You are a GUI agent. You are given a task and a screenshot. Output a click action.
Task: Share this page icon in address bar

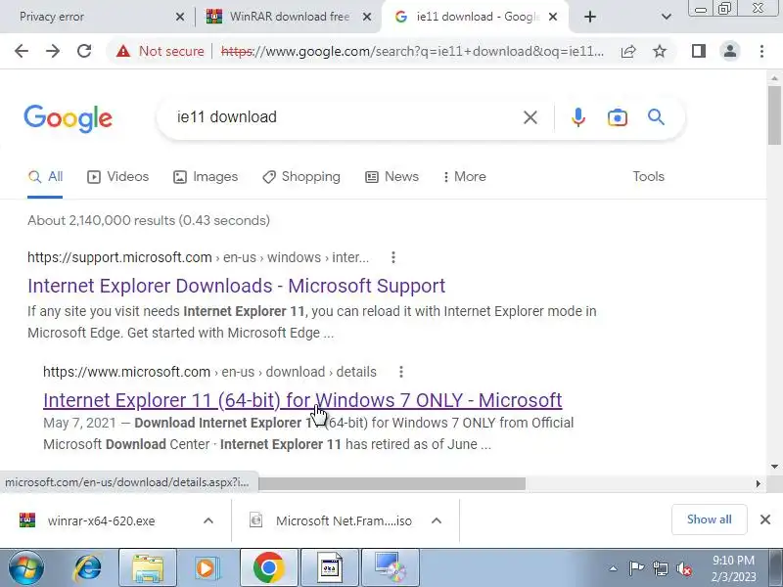[x=628, y=51]
